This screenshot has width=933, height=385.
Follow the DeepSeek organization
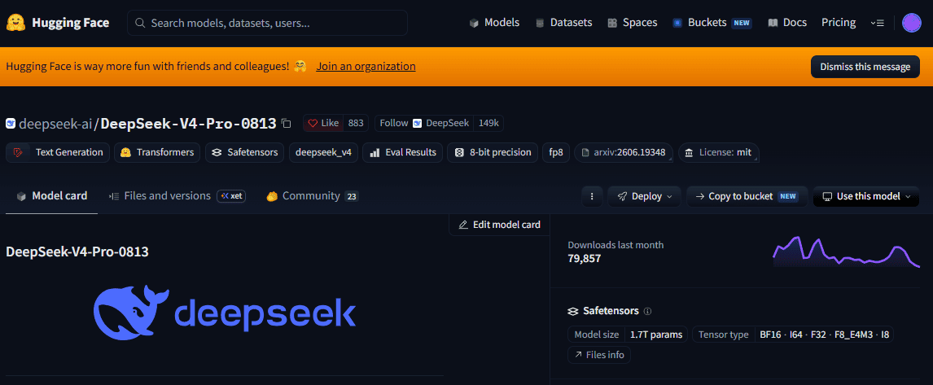point(425,123)
